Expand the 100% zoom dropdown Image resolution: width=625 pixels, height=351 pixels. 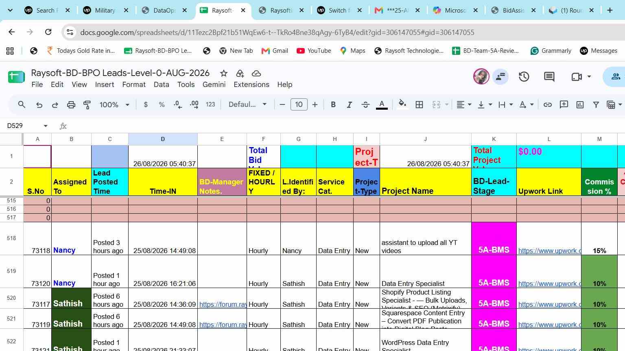tap(114, 105)
